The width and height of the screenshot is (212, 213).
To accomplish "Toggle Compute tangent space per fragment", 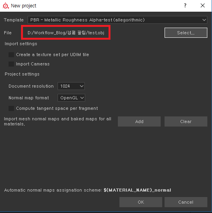I will 11,108.
